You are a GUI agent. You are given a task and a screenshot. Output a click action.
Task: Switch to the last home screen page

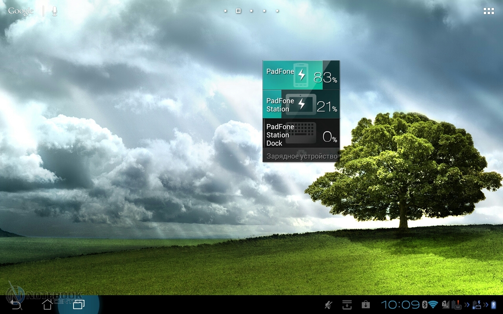coord(277,11)
